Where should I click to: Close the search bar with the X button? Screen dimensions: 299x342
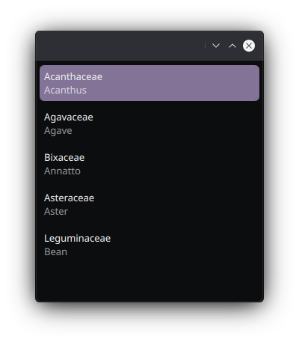(249, 46)
